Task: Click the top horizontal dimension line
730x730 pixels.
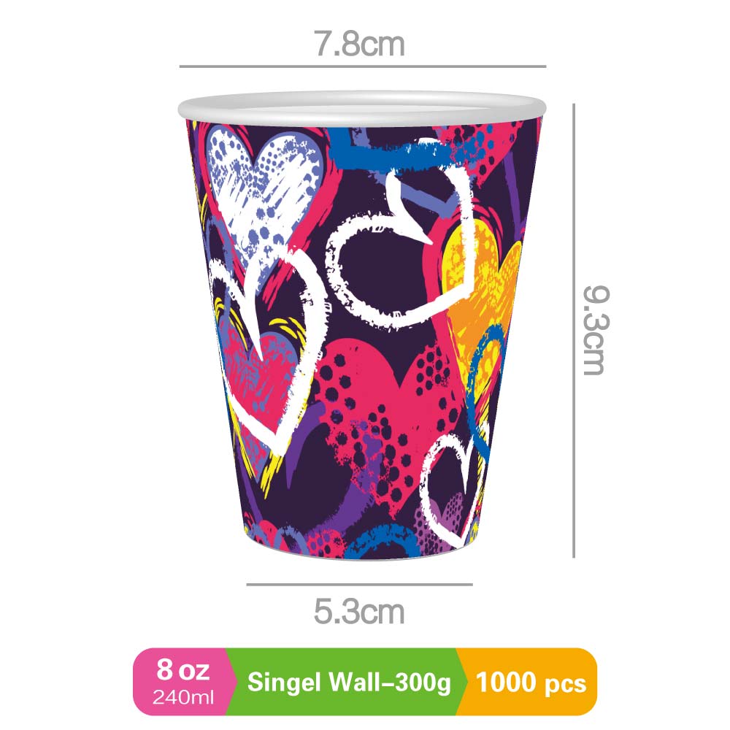Action: click(x=363, y=66)
